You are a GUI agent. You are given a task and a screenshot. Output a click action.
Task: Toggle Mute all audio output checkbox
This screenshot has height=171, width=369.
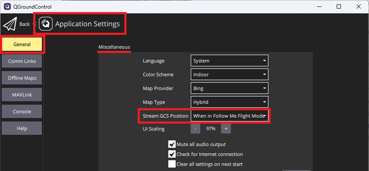coord(172,144)
